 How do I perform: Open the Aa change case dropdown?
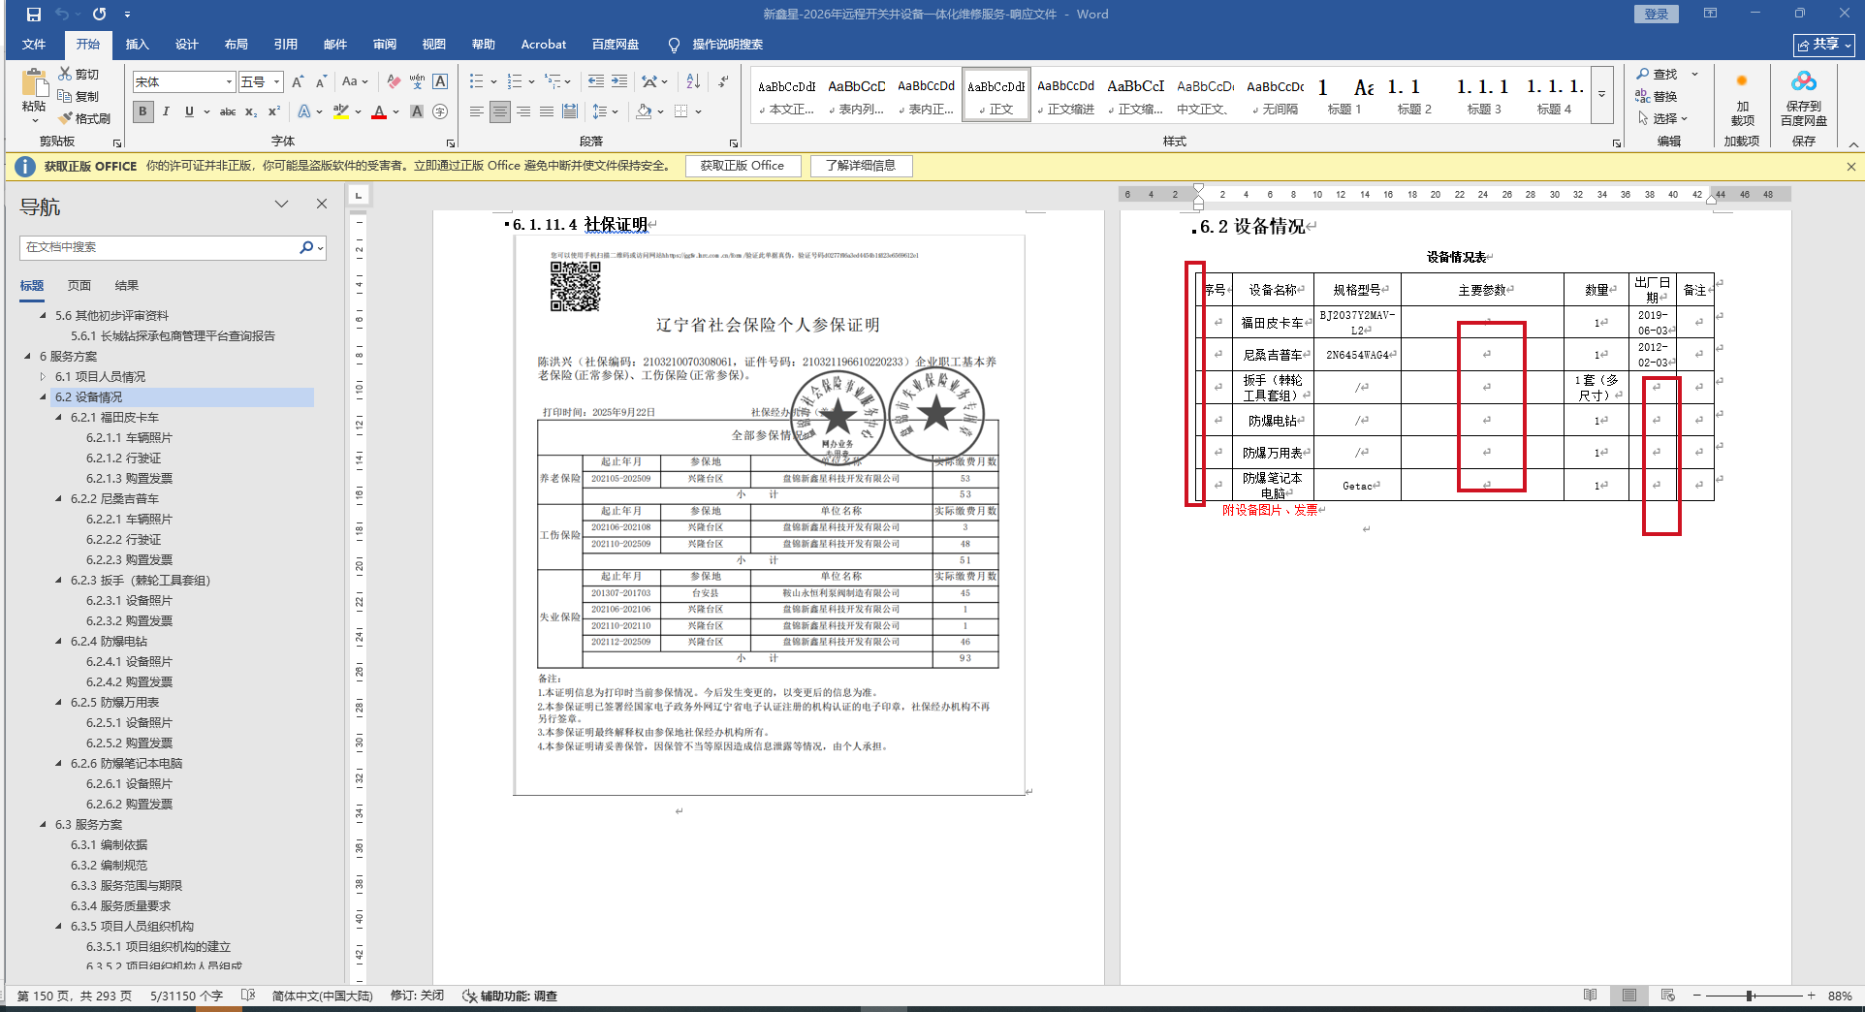click(x=355, y=82)
